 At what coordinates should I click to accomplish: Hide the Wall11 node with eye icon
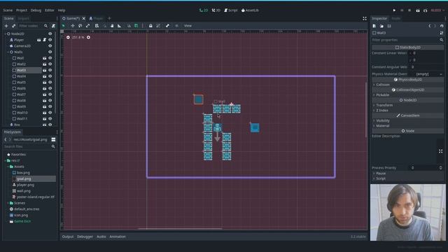tap(50, 119)
